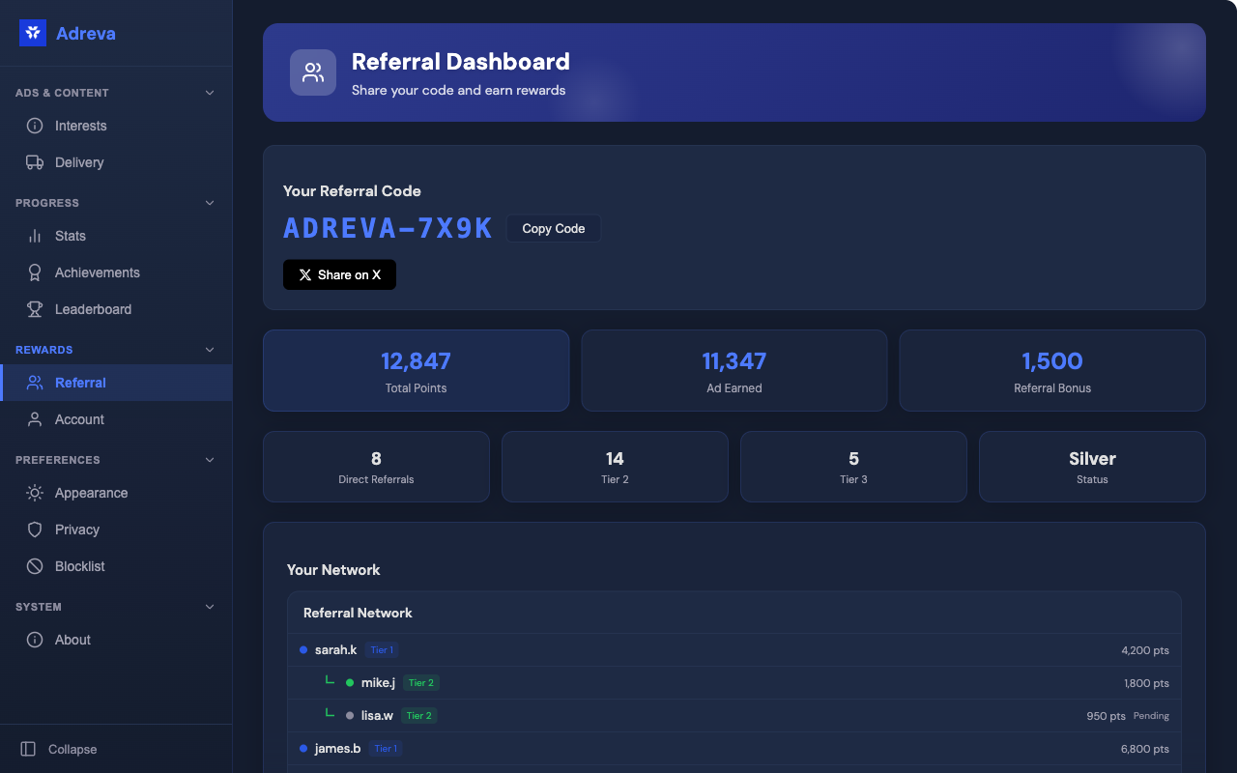Viewport: 1237px width, 773px height.
Task: Click the Delivery truck icon
Action: coord(35,162)
